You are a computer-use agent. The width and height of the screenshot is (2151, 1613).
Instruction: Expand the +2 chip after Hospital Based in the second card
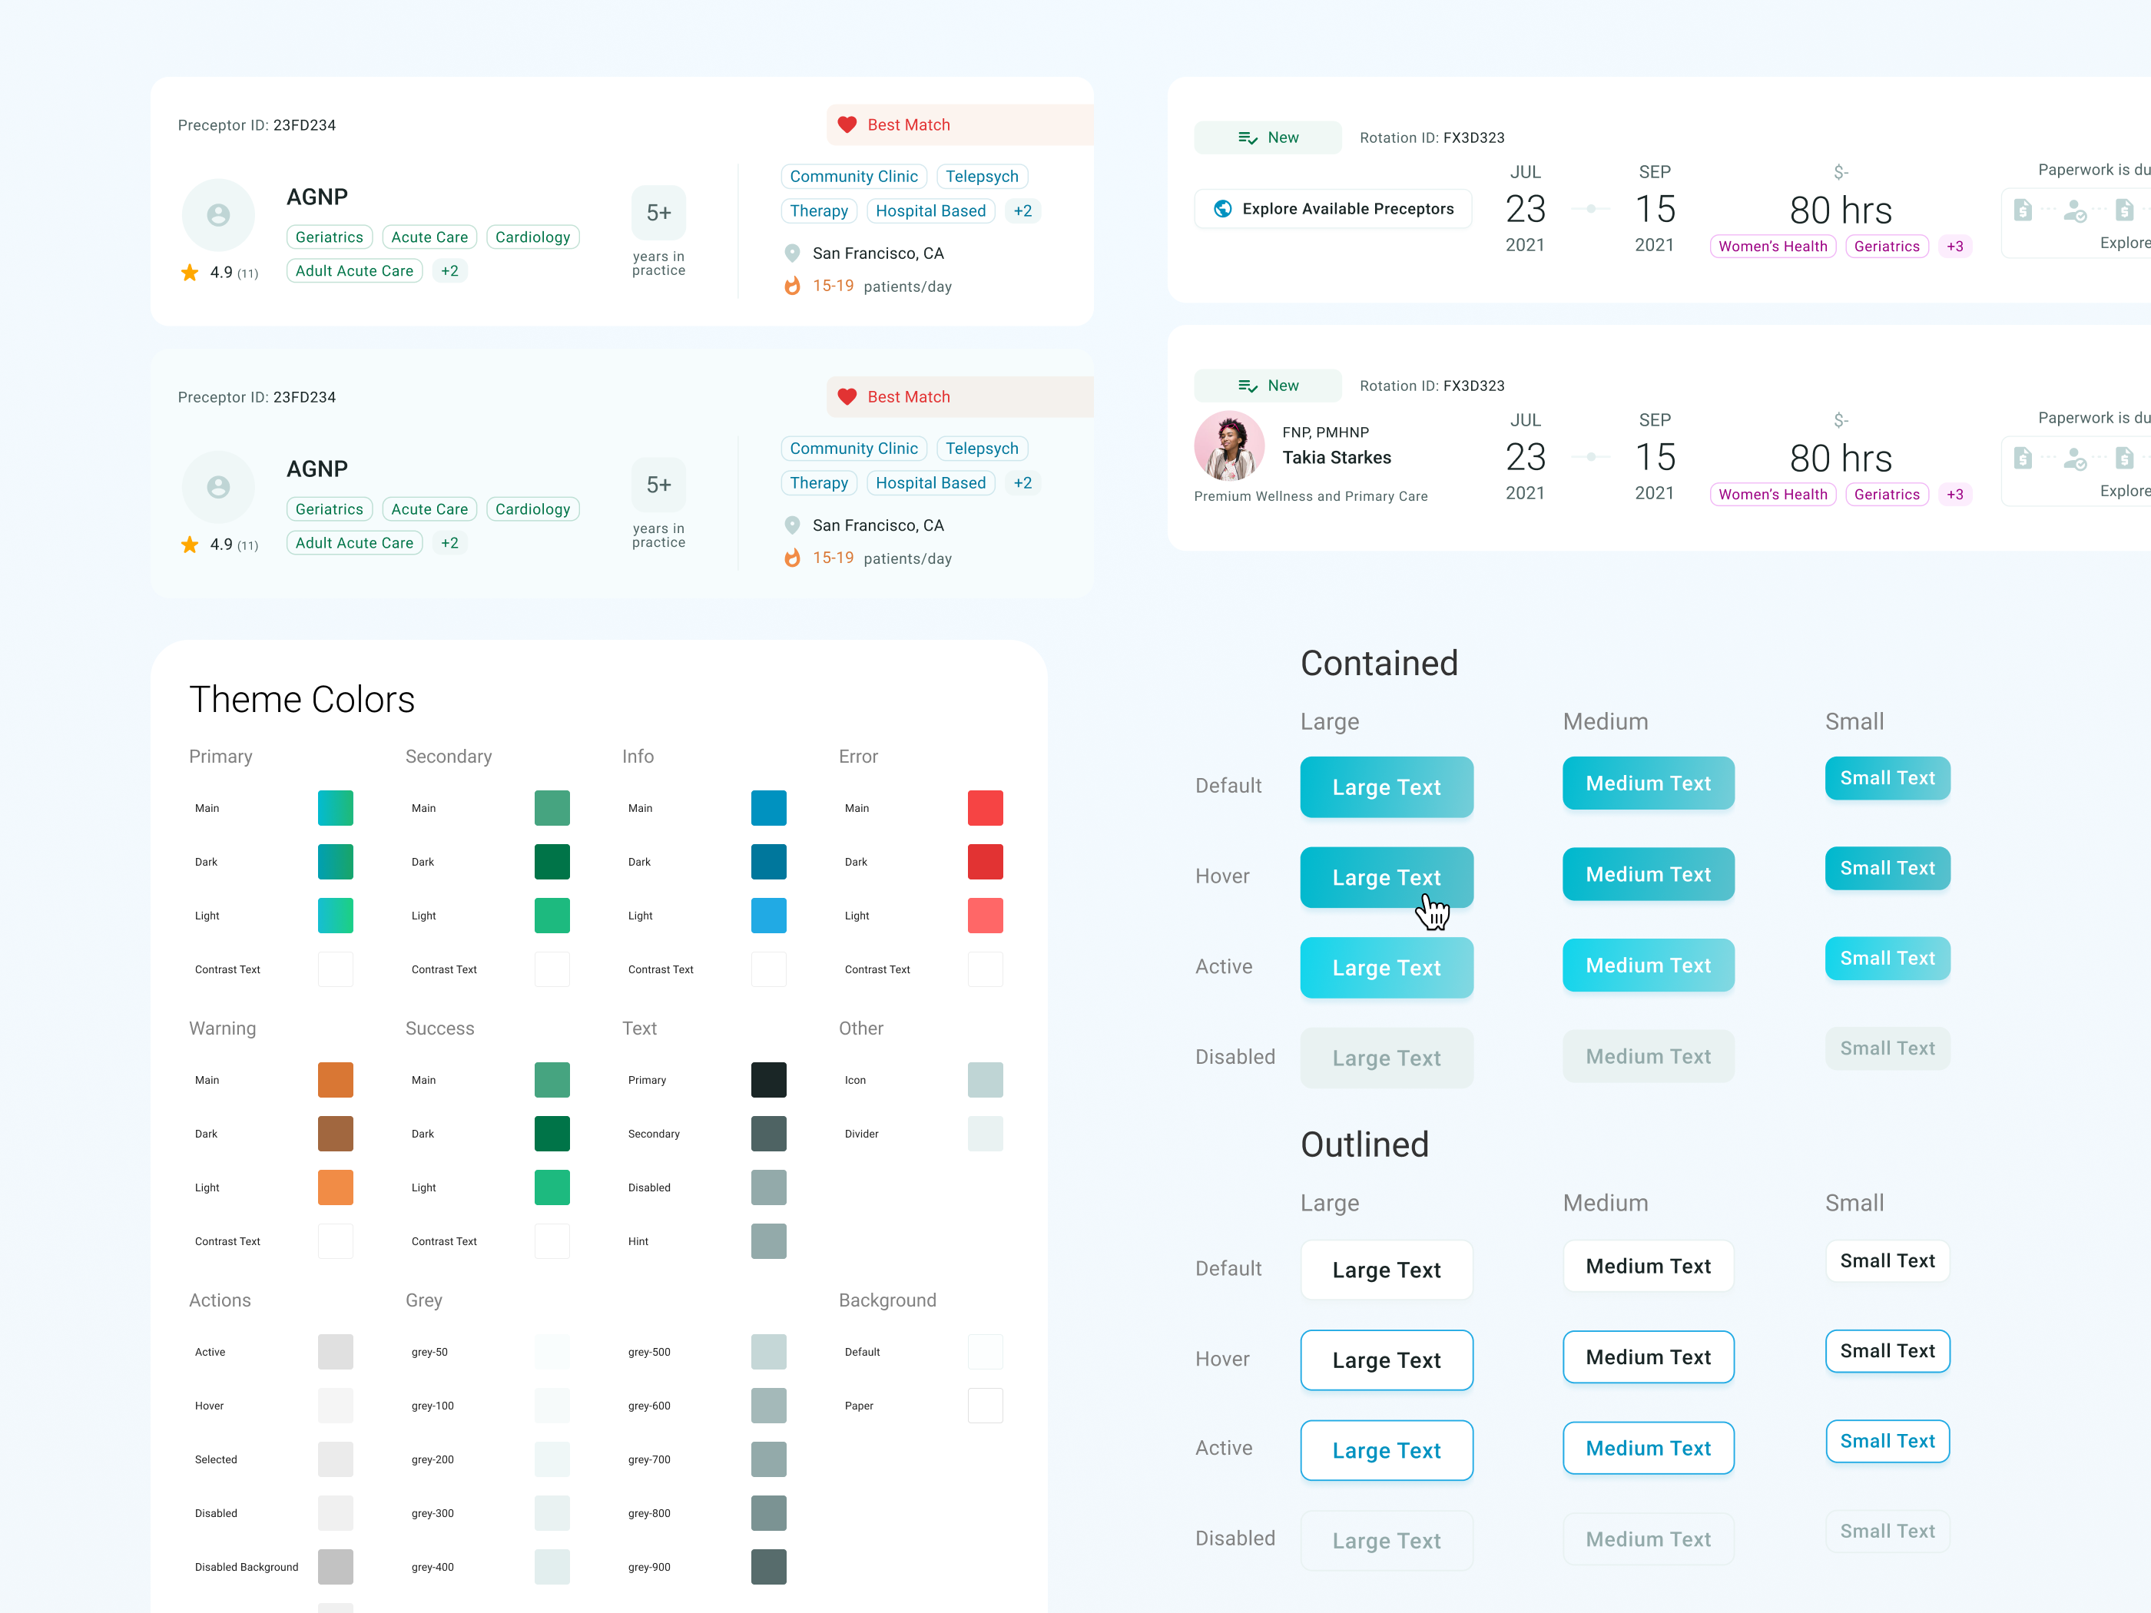tap(1022, 483)
